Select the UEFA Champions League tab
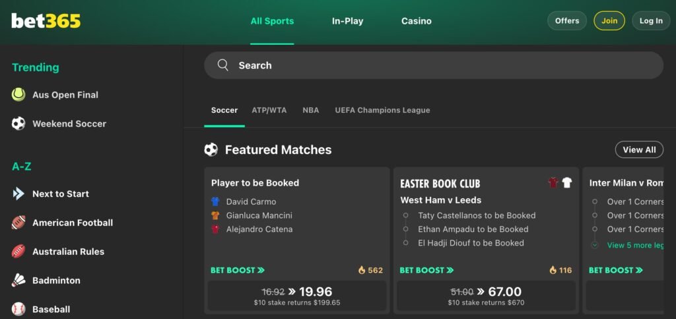This screenshot has width=676, height=319. 382,110
